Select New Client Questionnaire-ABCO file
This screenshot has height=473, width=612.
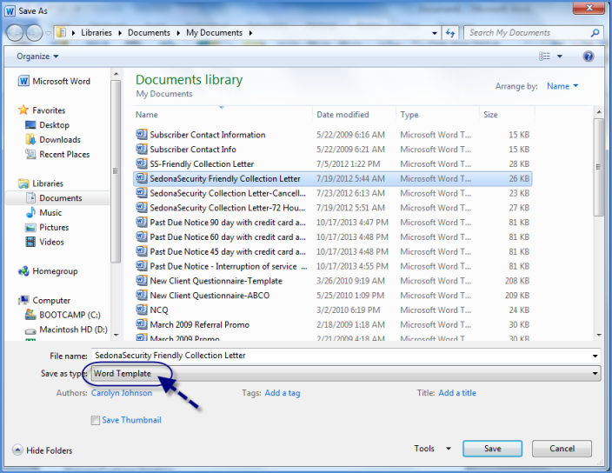tap(332, 296)
